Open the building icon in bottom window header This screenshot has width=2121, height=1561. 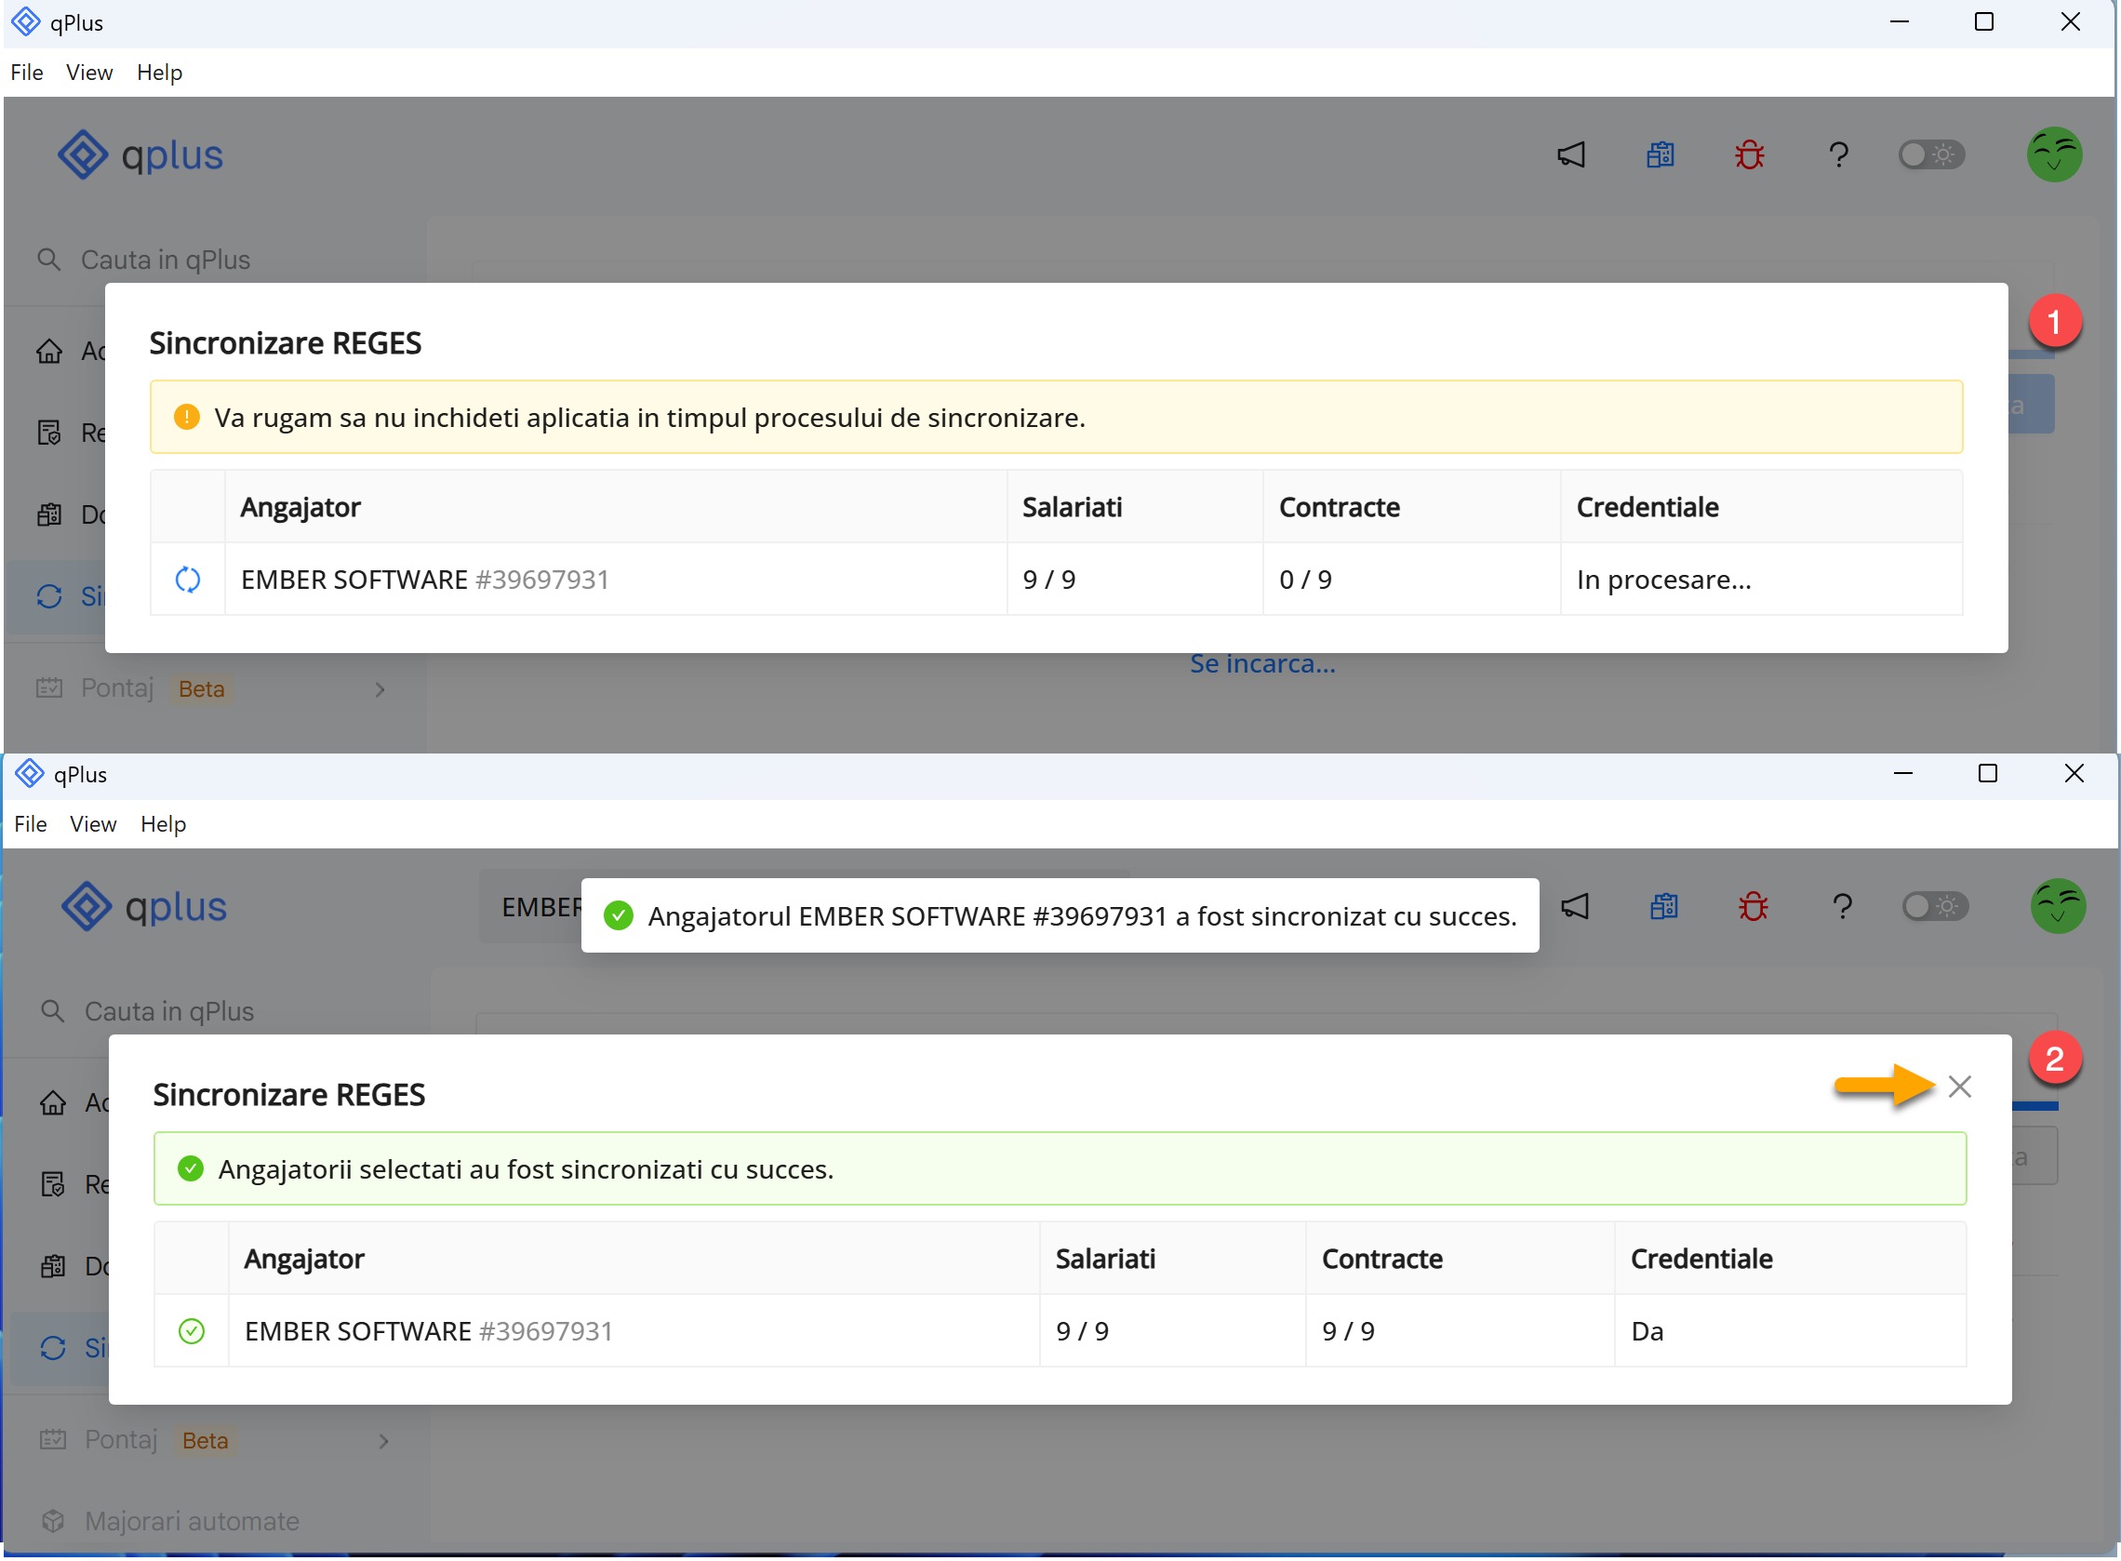pyautogui.click(x=1663, y=906)
